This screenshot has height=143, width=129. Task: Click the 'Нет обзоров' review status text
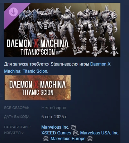coord(54,108)
